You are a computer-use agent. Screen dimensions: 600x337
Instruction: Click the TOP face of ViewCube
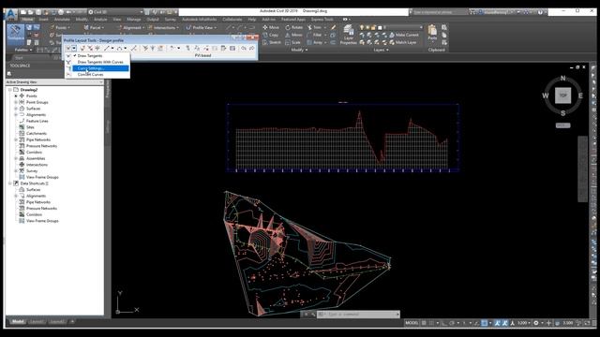562,95
